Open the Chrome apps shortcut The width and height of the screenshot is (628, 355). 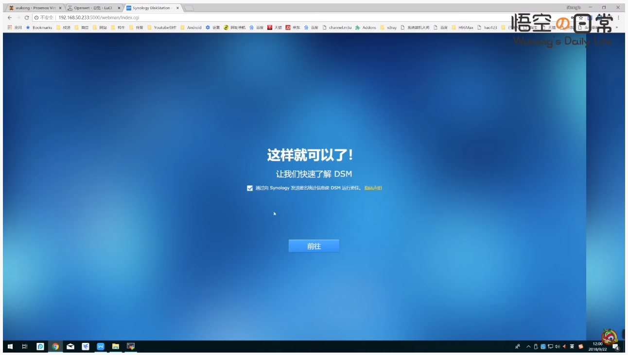click(15, 28)
